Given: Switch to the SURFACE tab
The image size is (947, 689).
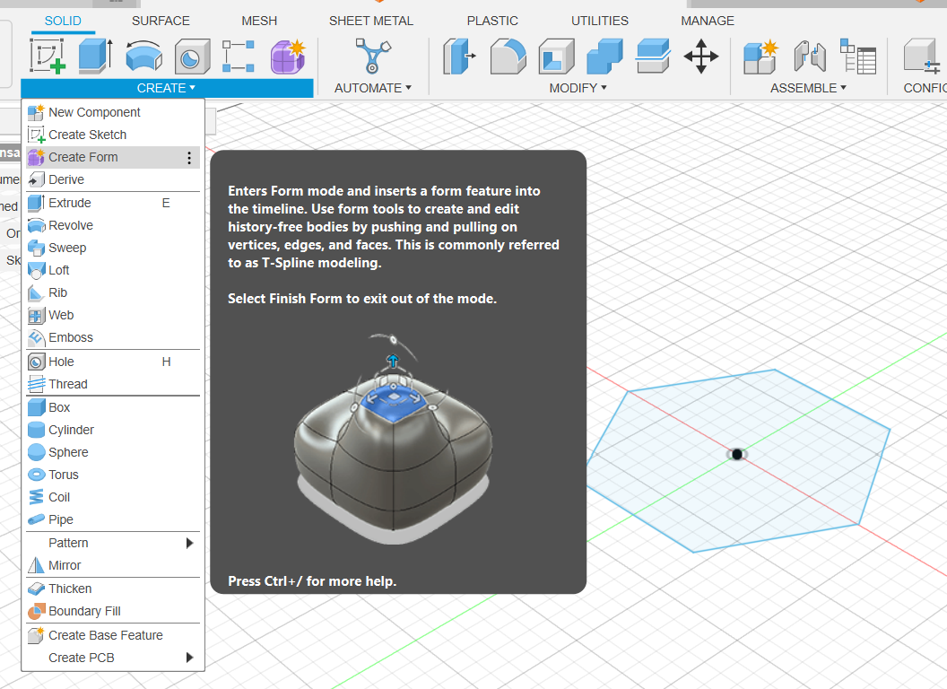Looking at the screenshot, I should tap(161, 21).
